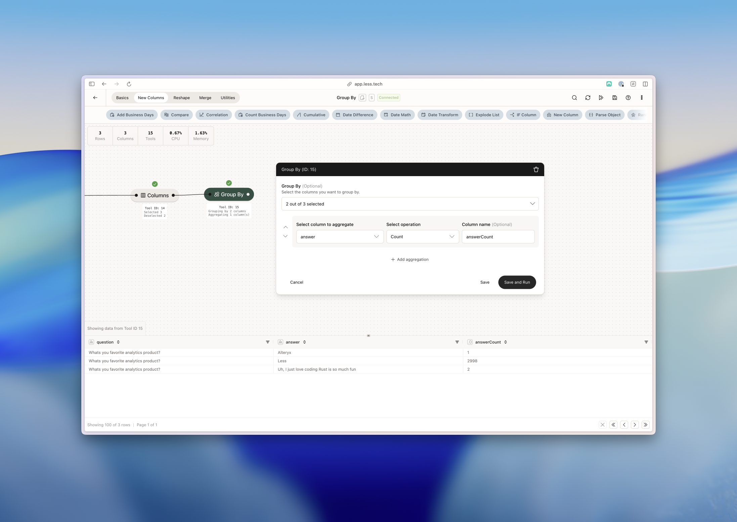Select the Group By node on canvas
This screenshot has height=522, width=737.
click(229, 195)
